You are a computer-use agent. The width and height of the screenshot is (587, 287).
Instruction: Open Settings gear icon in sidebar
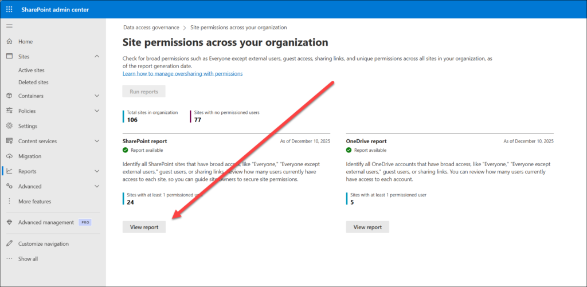(9, 126)
